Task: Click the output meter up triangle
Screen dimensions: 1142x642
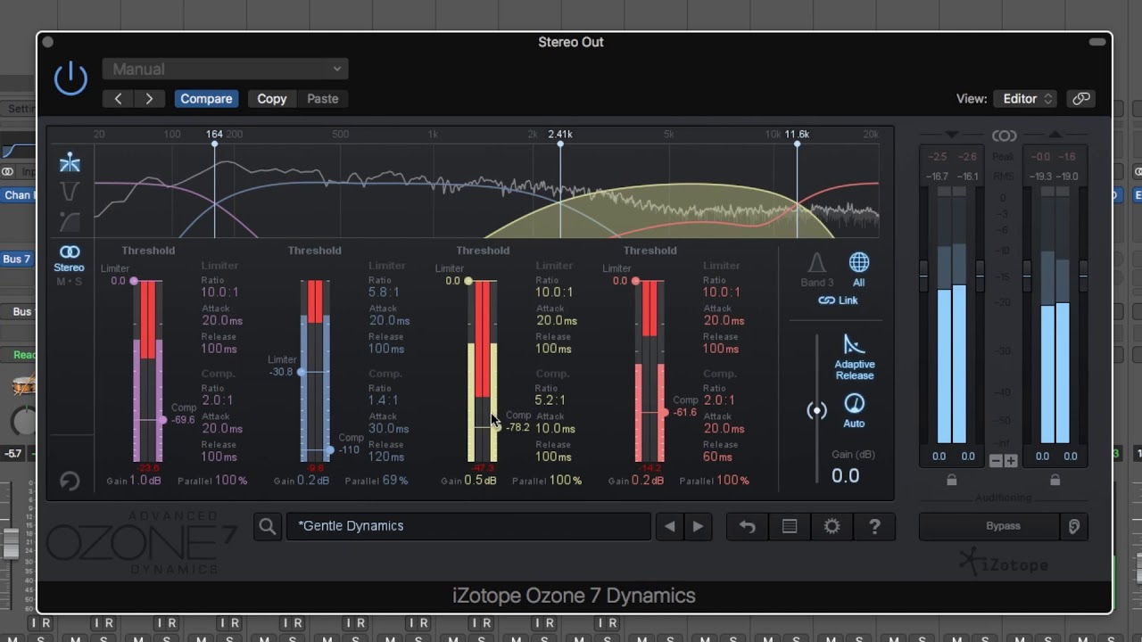Action: [1055, 135]
